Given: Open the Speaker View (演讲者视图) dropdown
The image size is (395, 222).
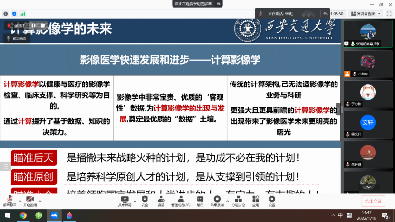Looking at the screenshot, I should [x=363, y=14].
